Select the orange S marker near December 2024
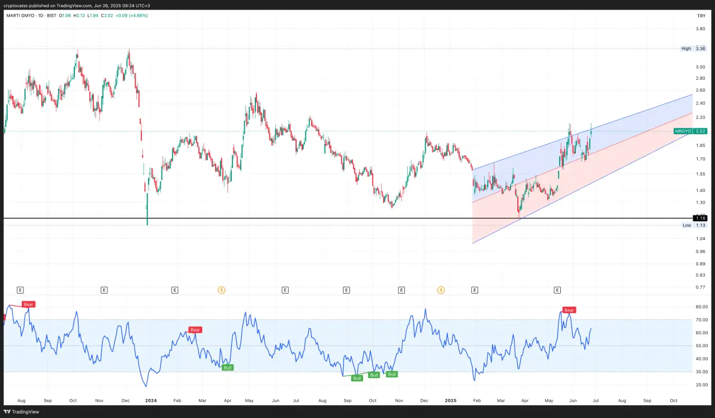 (x=441, y=290)
